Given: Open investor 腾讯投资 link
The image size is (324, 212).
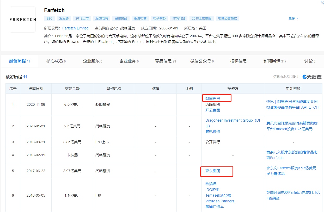Looking at the screenshot, I should click(213, 132).
